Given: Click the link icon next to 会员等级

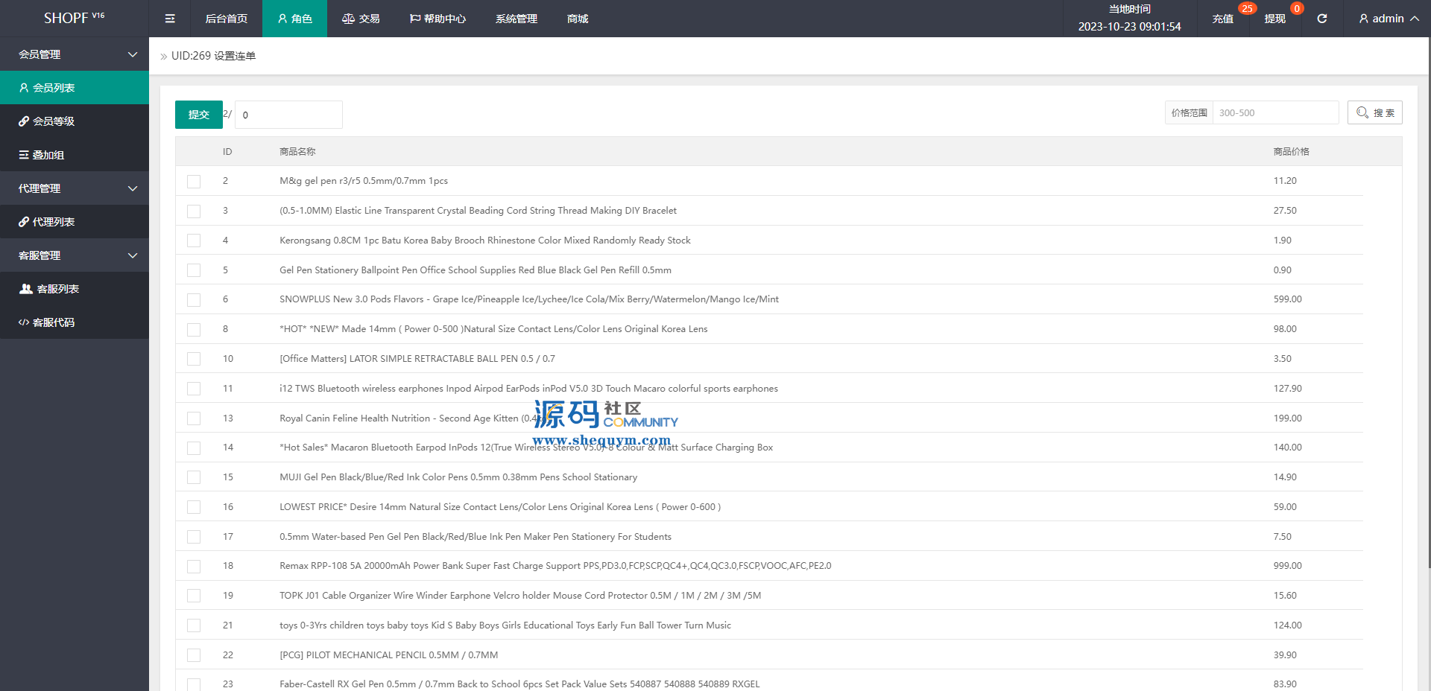Looking at the screenshot, I should click(x=24, y=121).
